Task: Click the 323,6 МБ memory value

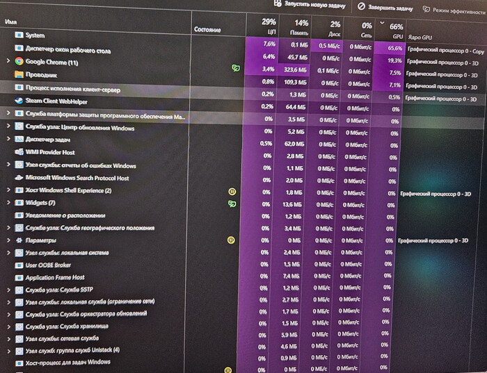Action: click(295, 70)
